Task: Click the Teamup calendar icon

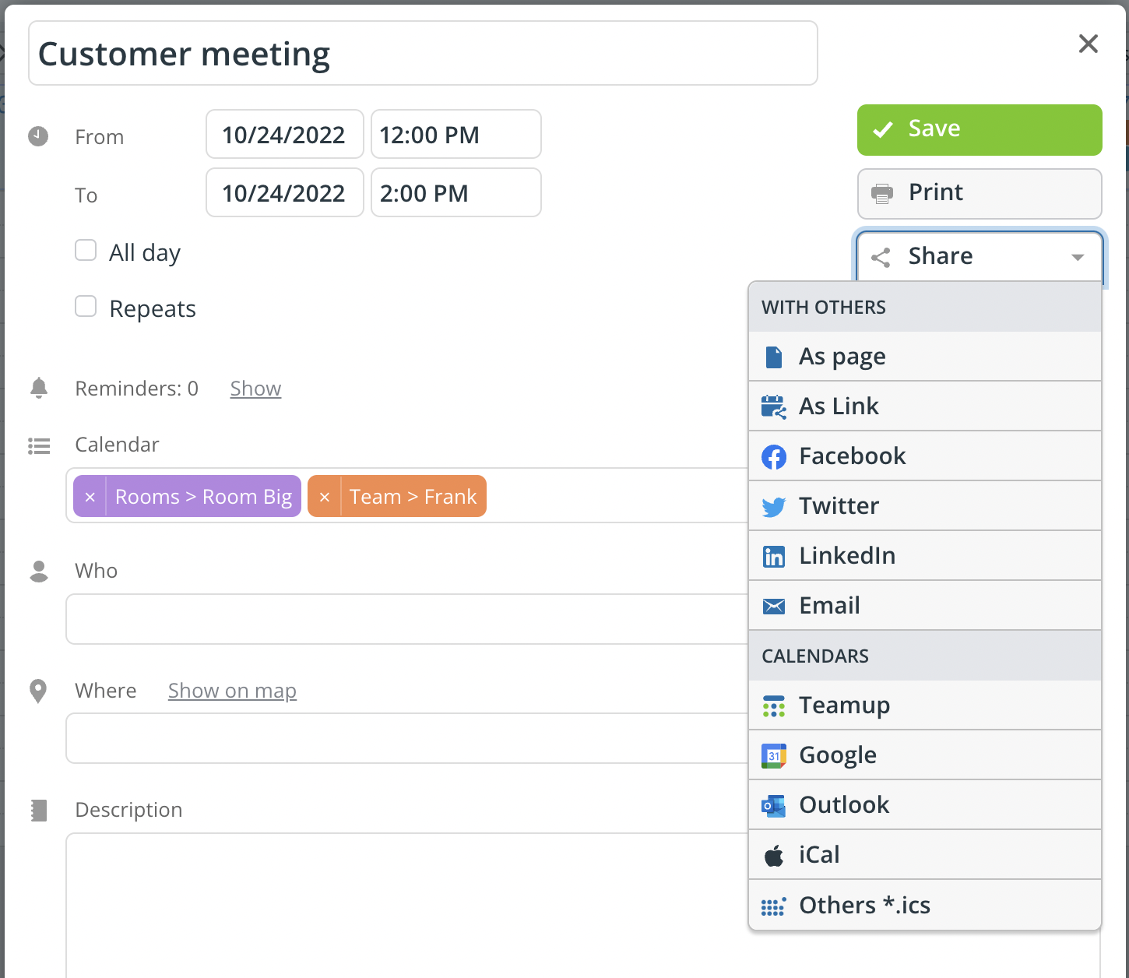Action: point(773,706)
